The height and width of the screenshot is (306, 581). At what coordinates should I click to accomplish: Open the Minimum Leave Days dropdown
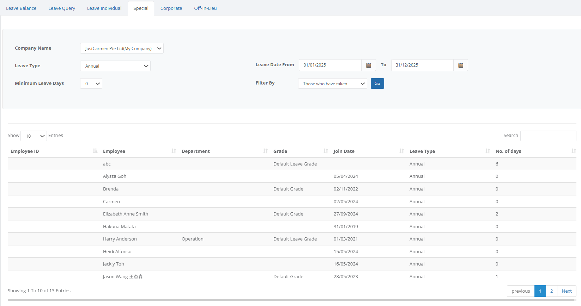91,83
